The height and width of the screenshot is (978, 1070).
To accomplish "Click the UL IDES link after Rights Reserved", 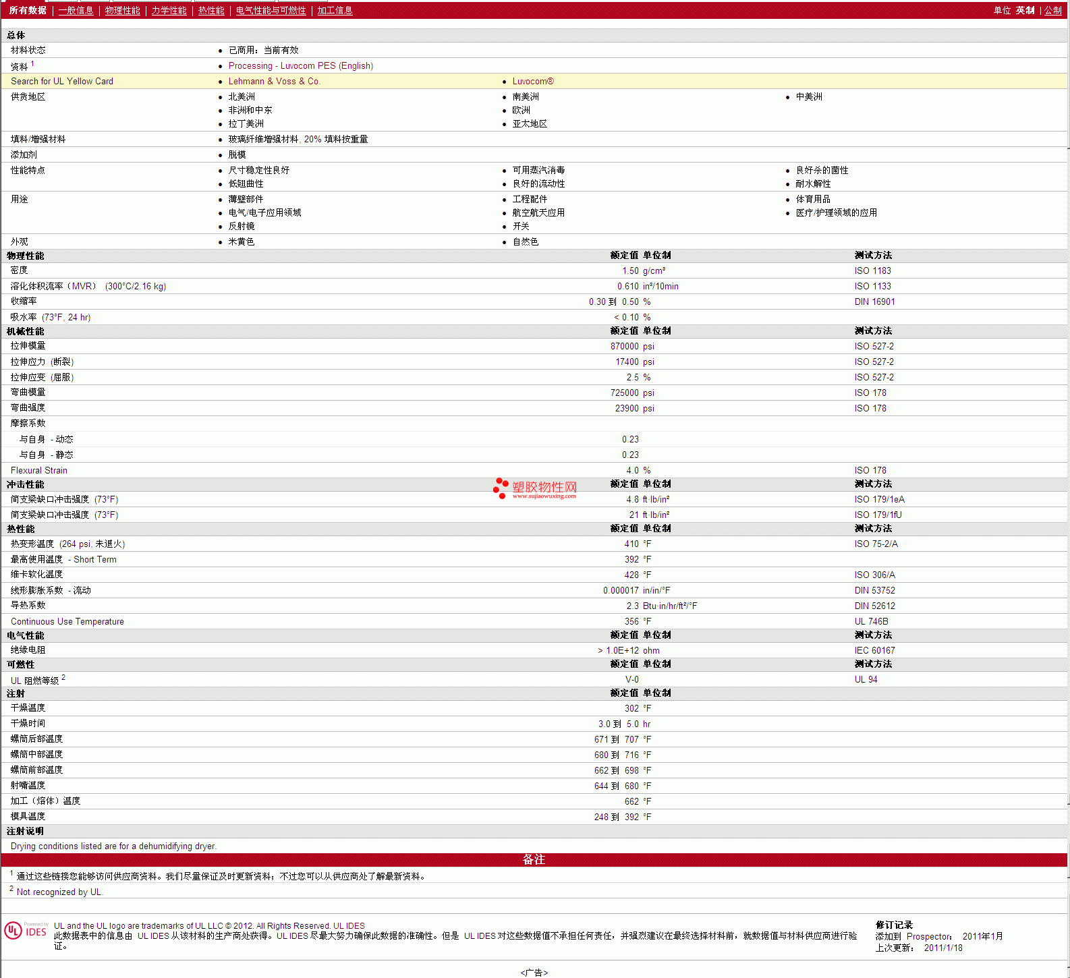I will click(349, 926).
